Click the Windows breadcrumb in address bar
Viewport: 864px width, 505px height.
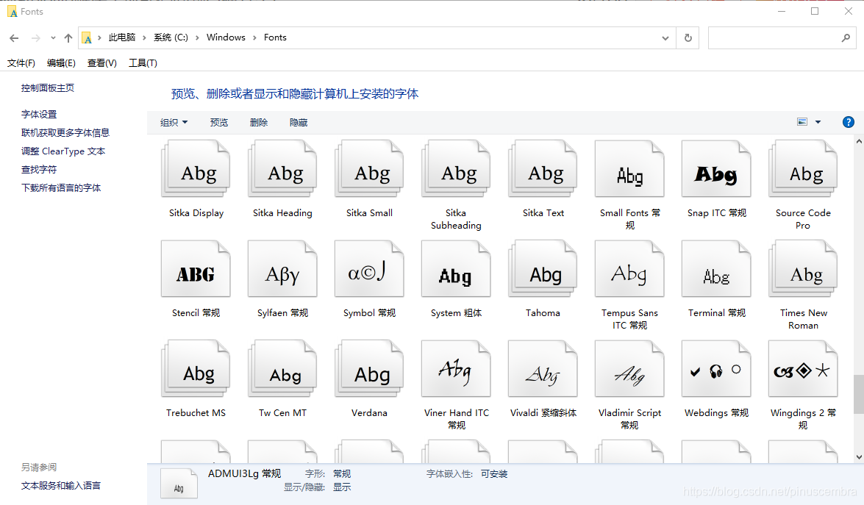pos(226,37)
